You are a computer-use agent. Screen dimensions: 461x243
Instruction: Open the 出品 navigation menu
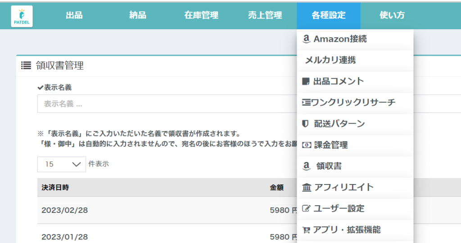74,15
